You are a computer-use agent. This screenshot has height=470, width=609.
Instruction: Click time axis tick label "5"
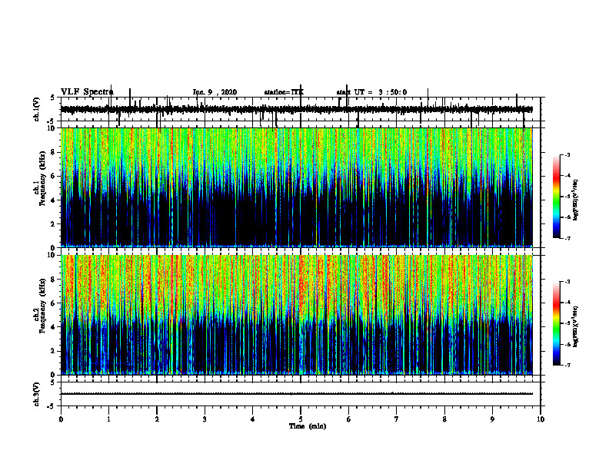point(301,419)
